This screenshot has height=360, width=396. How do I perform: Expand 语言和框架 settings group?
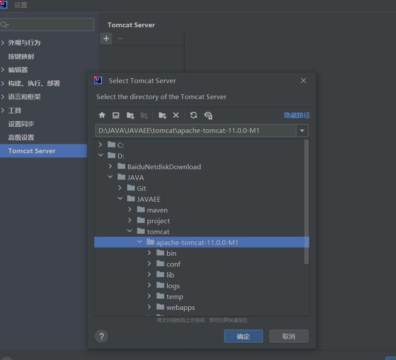pyautogui.click(x=3, y=96)
